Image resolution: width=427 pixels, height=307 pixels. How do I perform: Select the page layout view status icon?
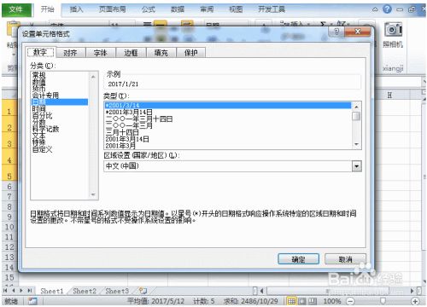tap(302, 301)
